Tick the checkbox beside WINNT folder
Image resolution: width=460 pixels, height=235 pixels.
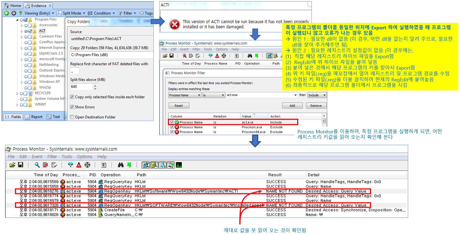click(x=25, y=105)
